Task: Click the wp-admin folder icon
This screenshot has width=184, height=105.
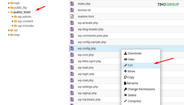Action: coord(15,17)
